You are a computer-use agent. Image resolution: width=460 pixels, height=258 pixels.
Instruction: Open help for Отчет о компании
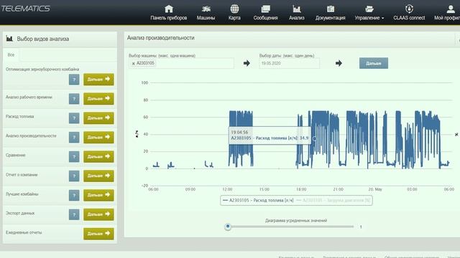point(74,176)
